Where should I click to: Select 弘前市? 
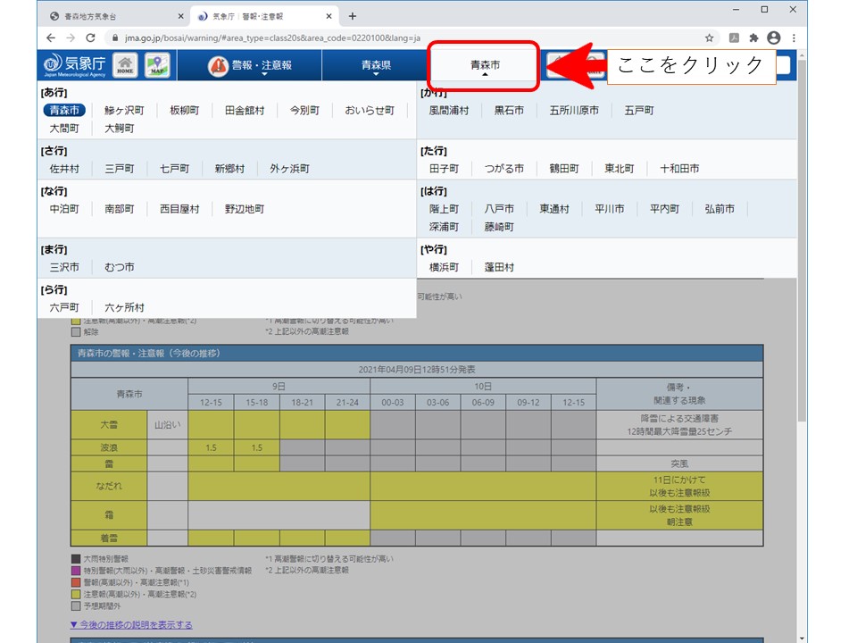(720, 209)
